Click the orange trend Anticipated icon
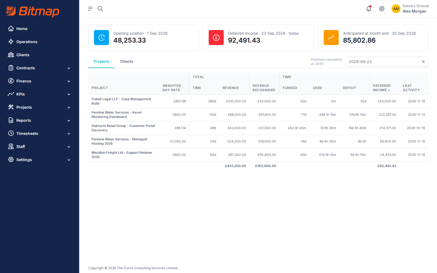Image resolution: width=437 pixels, height=273 pixels. pyautogui.click(x=331, y=37)
